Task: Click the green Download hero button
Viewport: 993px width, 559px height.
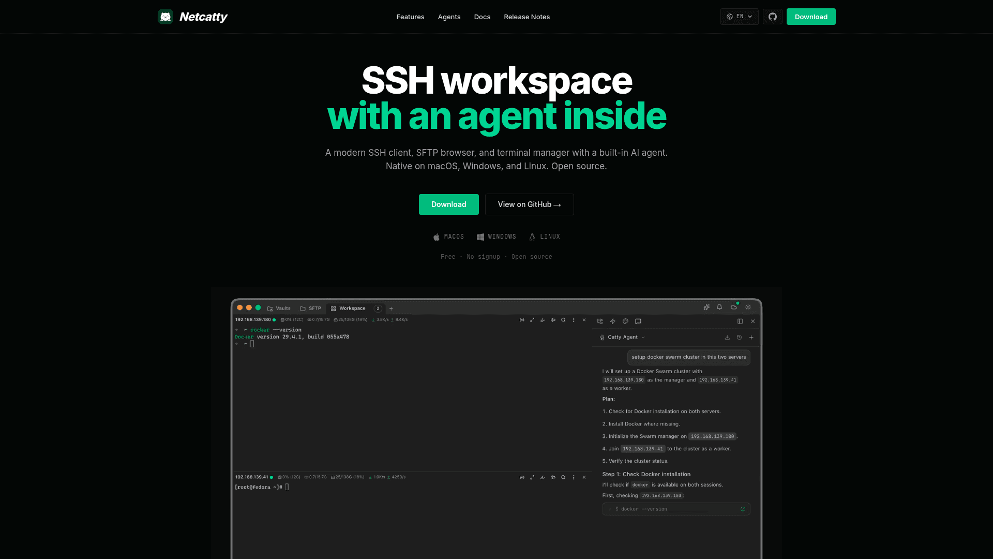Action: click(x=448, y=204)
